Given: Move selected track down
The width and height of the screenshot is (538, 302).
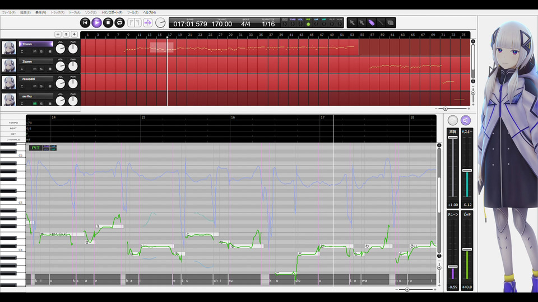Looking at the screenshot, I should pos(74,34).
